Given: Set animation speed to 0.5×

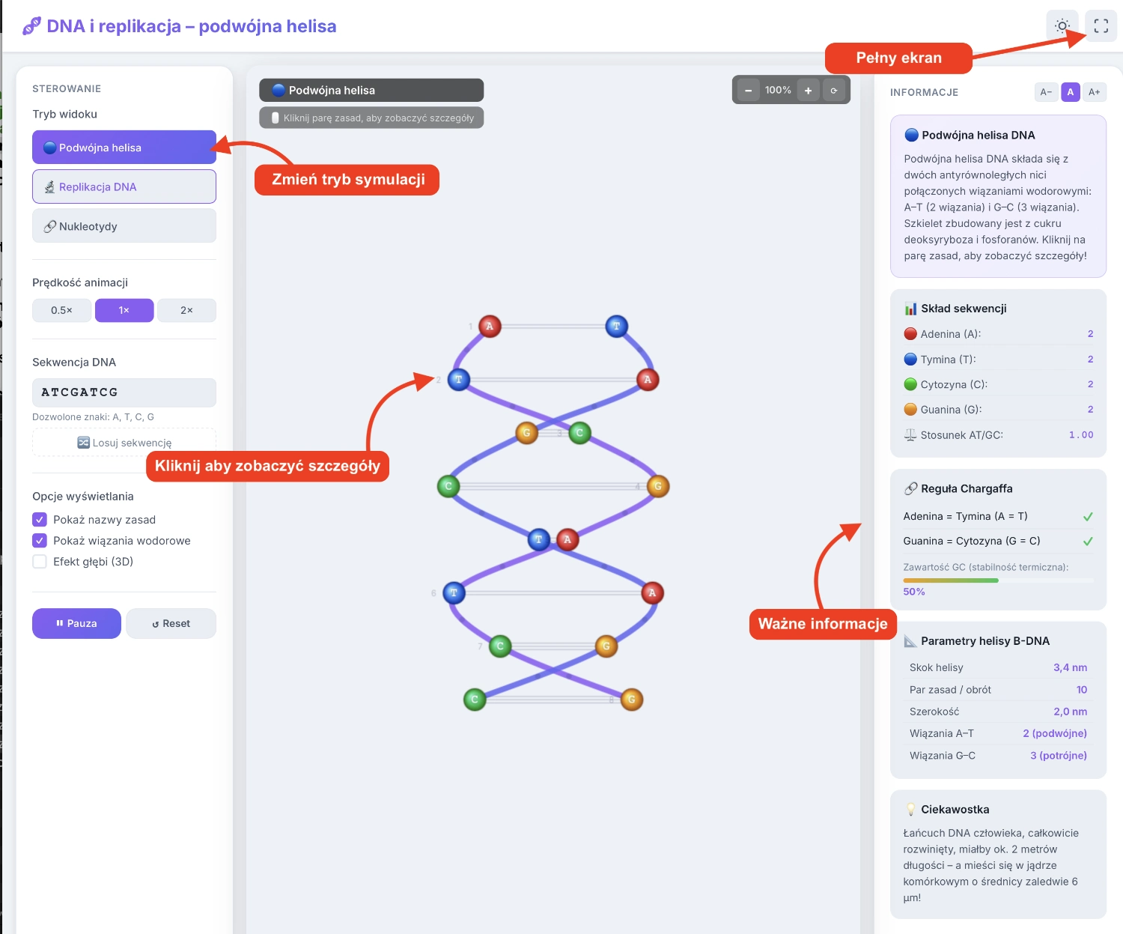Looking at the screenshot, I should click(x=61, y=310).
